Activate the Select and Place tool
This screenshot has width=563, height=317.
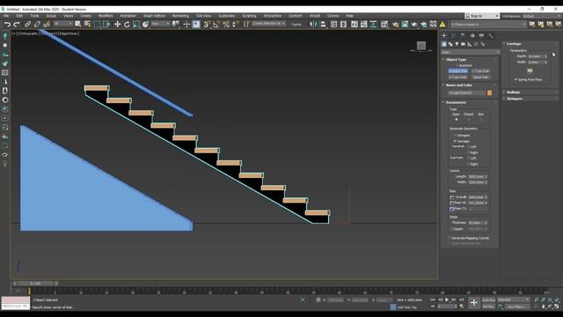click(x=145, y=25)
